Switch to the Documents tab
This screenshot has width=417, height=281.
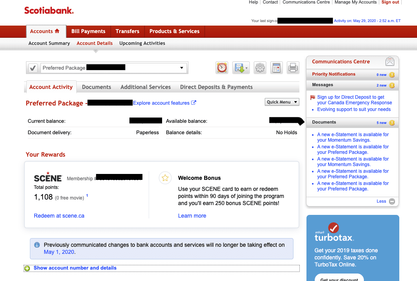click(96, 87)
